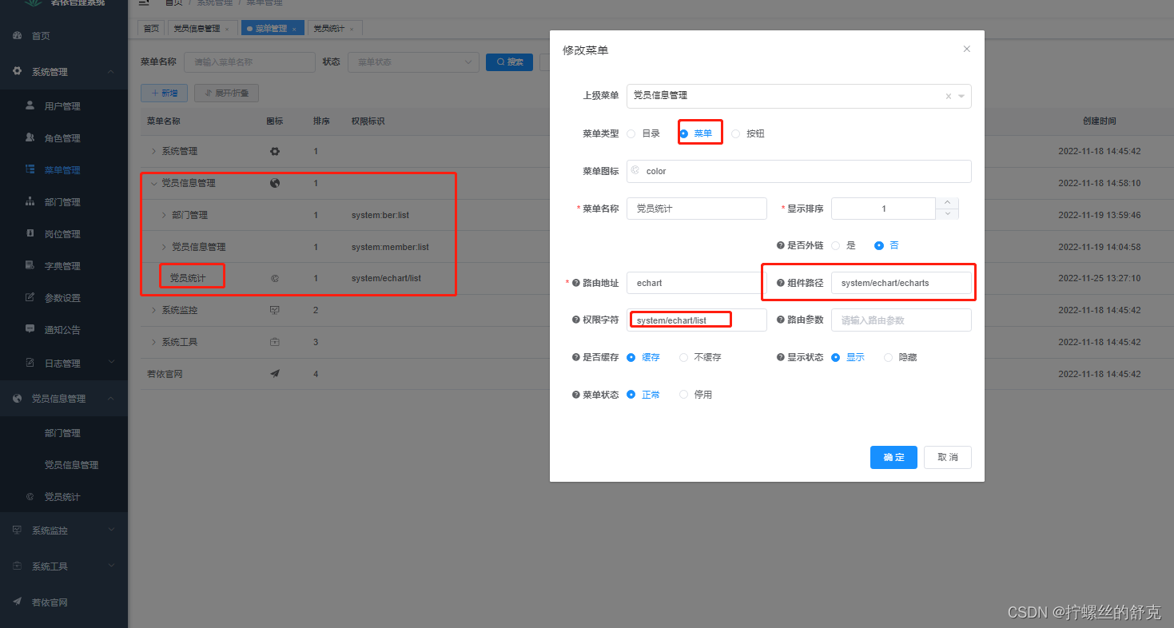Expand table row 系统监控

pyautogui.click(x=153, y=310)
